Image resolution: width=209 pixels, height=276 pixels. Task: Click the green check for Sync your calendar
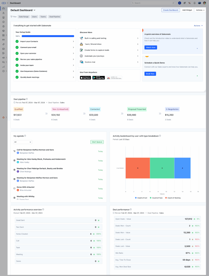point(17,53)
